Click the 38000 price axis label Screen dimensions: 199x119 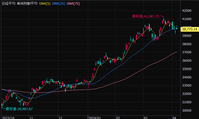click(187, 44)
